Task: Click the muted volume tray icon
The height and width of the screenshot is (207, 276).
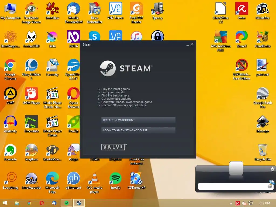Action: click(244, 203)
